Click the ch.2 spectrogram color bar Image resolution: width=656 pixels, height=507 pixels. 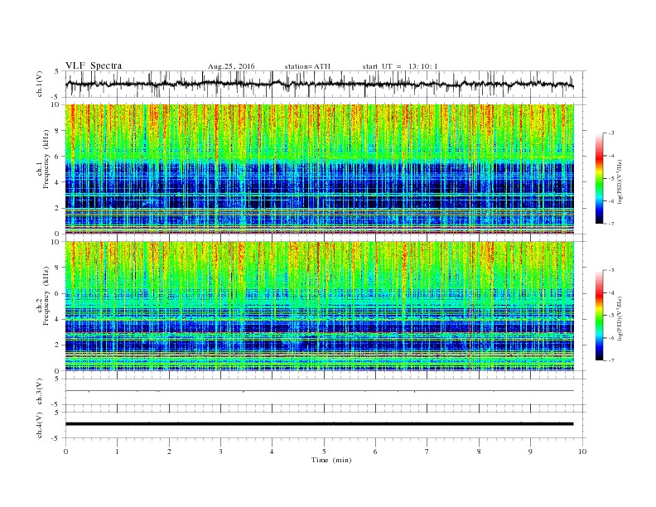tap(600, 315)
